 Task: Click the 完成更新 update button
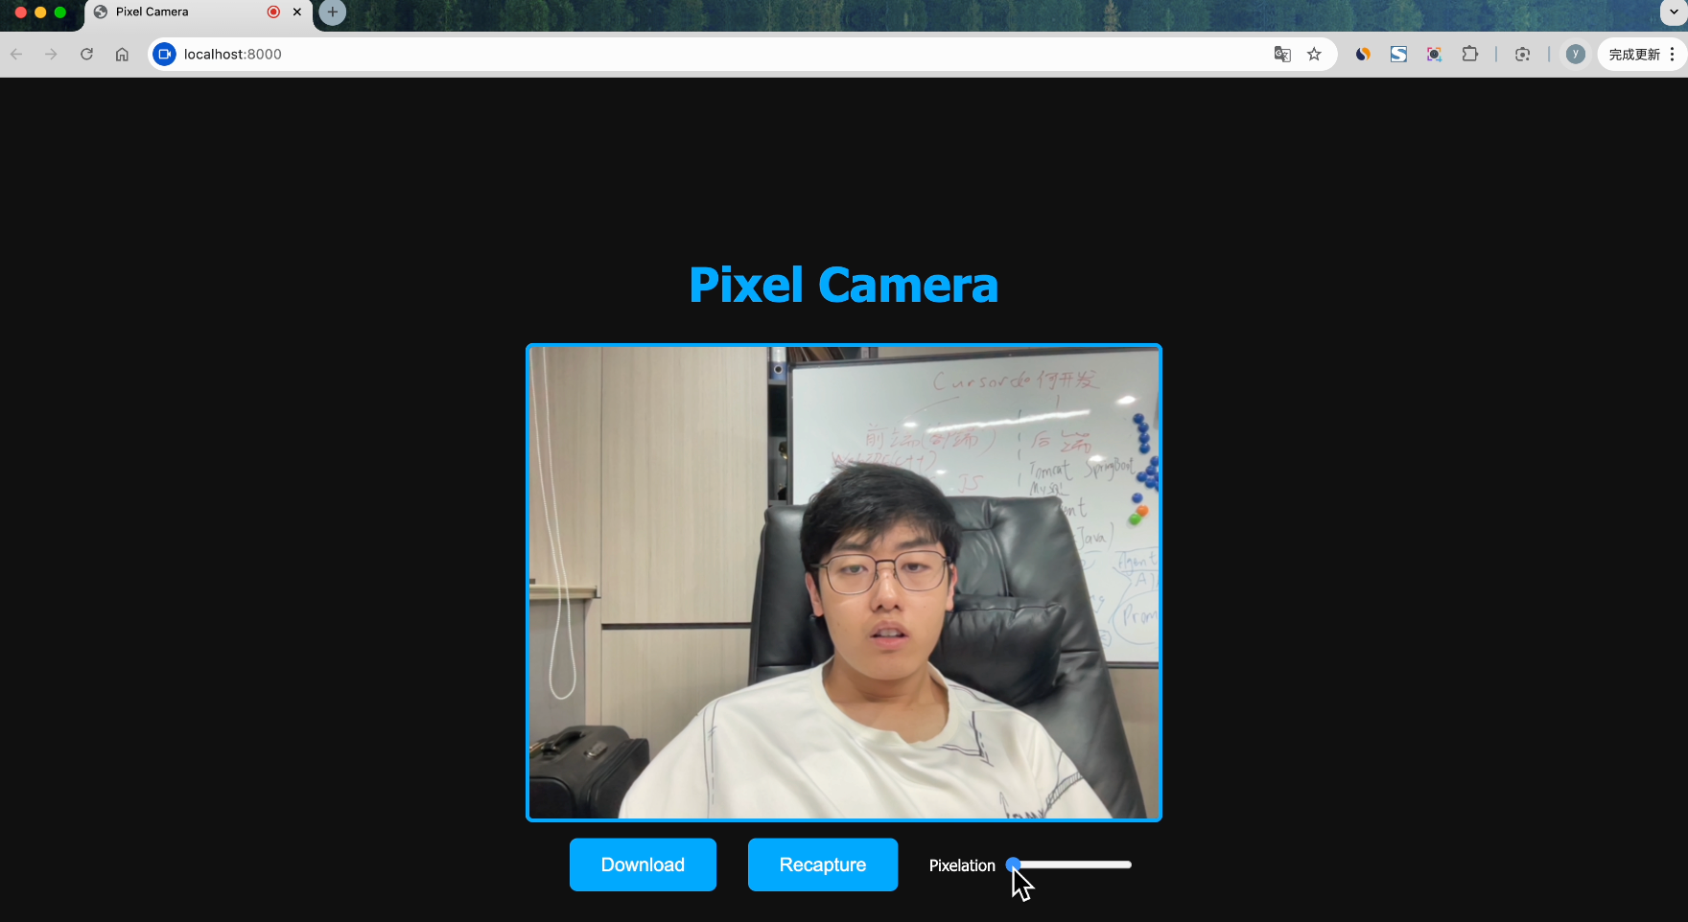[1634, 55]
